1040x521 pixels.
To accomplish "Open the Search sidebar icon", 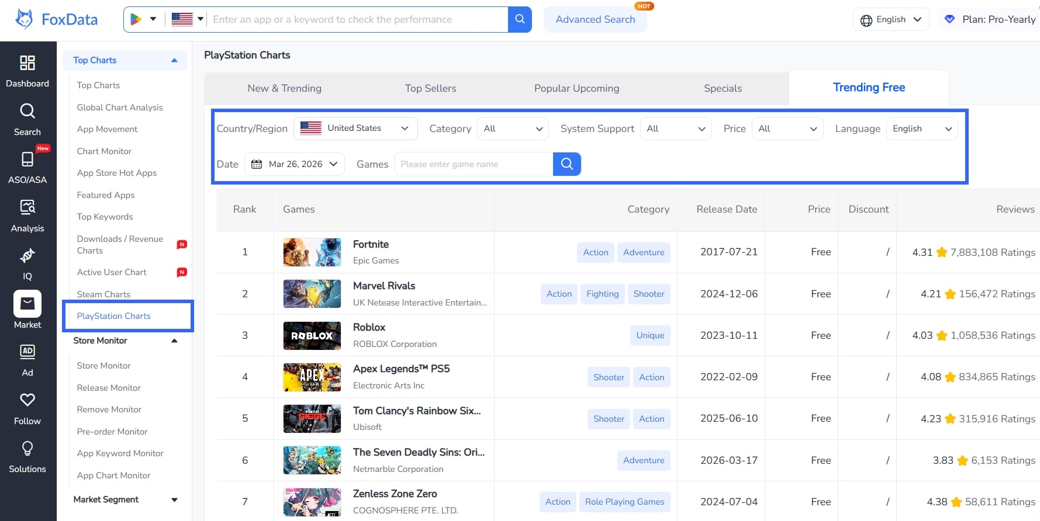I will (27, 111).
